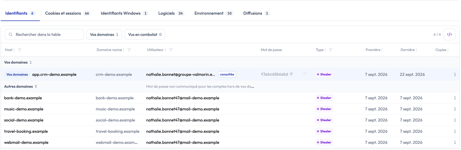The image size is (461, 150).
Task: Click the consultée badge
Action: (x=227, y=74)
